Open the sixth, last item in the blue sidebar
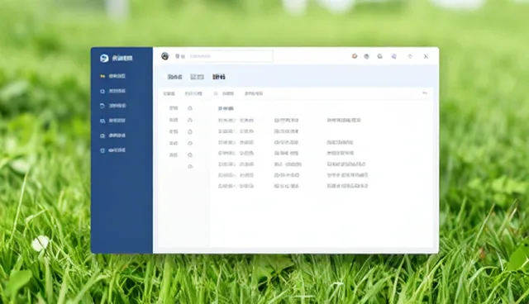 [113, 150]
